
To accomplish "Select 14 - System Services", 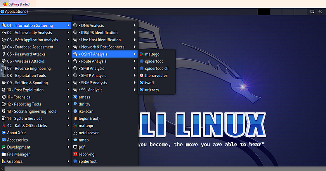I will 36,118.
